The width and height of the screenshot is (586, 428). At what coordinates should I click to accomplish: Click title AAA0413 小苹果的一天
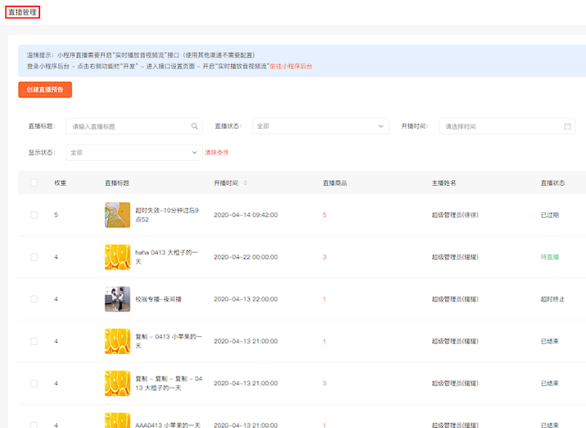tap(167, 425)
